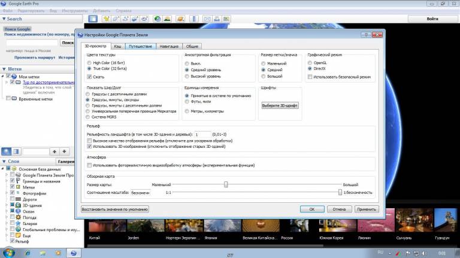Enable Использовать безопасный режим checkbox
This screenshot has height=258, width=460.
[310, 77]
